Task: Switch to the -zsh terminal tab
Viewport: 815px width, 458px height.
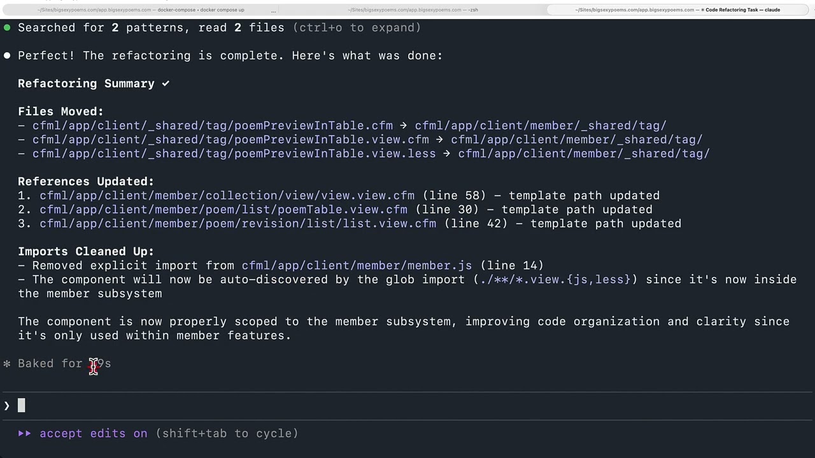Action: [x=413, y=10]
